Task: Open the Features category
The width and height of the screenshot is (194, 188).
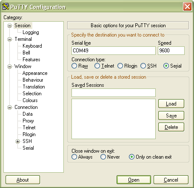Action: pyautogui.click(x=31, y=60)
